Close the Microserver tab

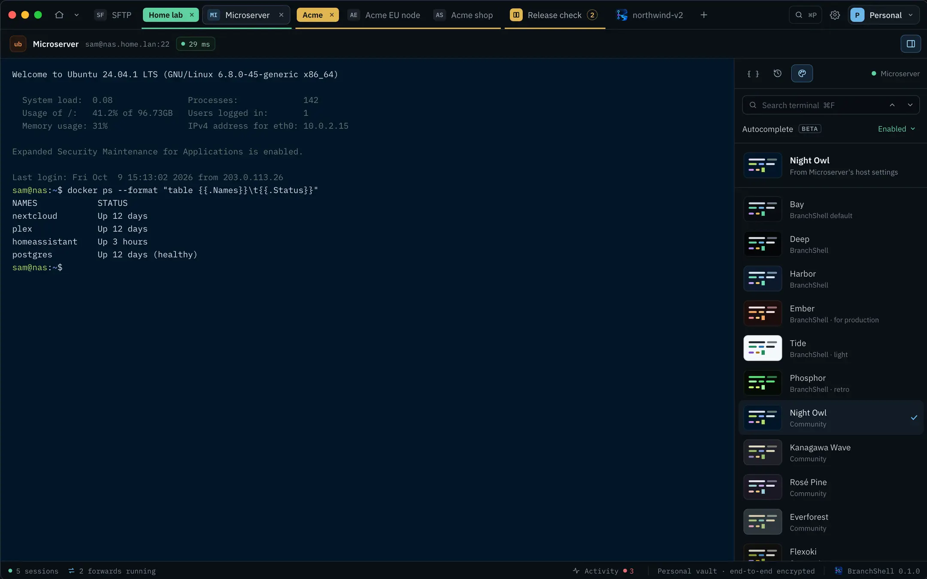point(281,15)
